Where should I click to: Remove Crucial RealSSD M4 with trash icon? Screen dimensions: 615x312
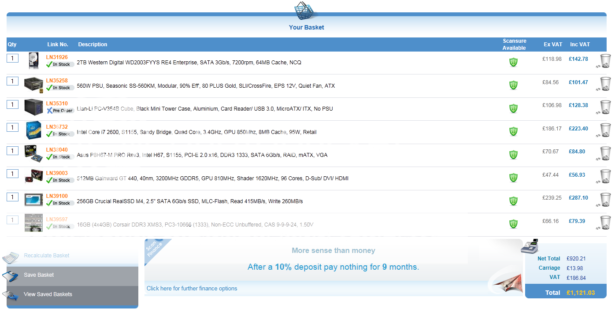(x=605, y=200)
